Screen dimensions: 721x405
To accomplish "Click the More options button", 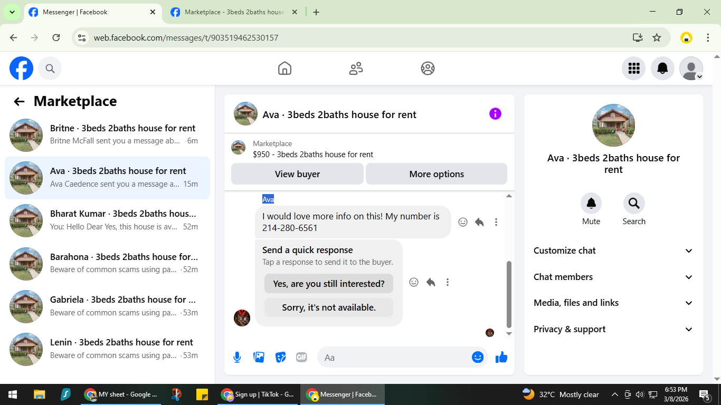I will point(437,174).
